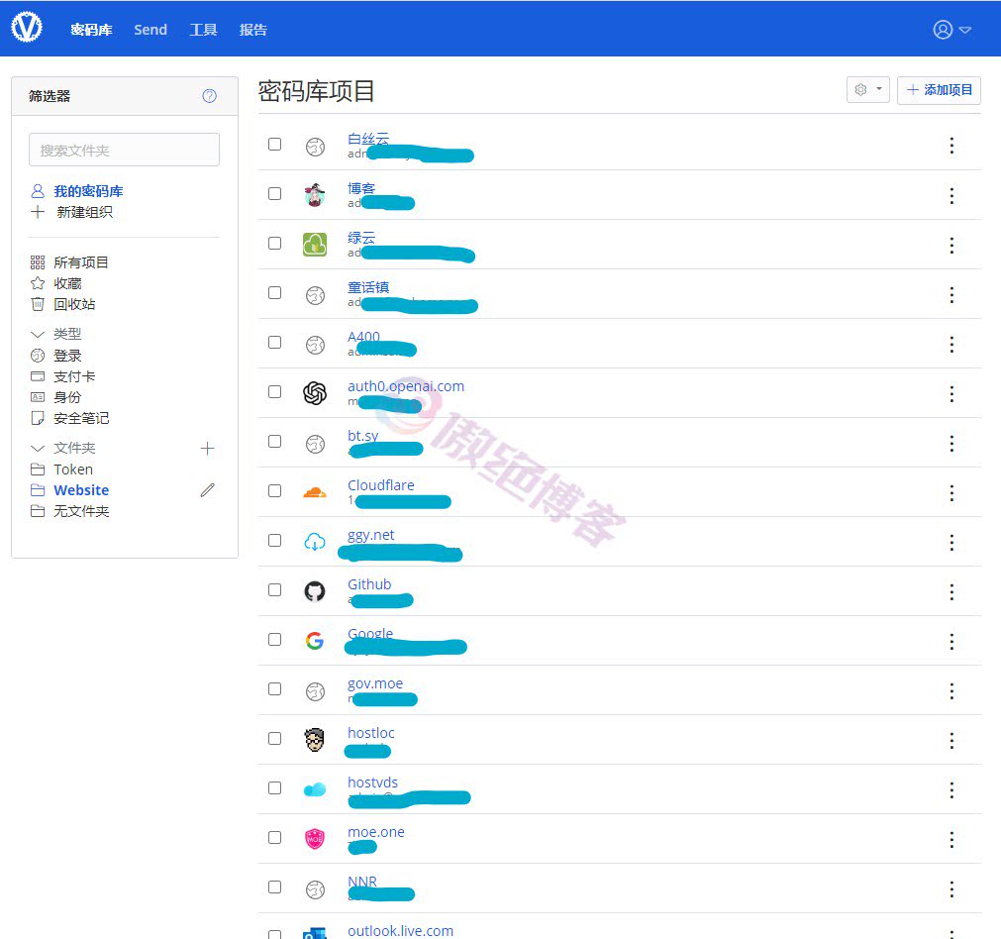The image size is (1001, 939).
Task: Filter by 支付卡 type
Action: (74, 376)
